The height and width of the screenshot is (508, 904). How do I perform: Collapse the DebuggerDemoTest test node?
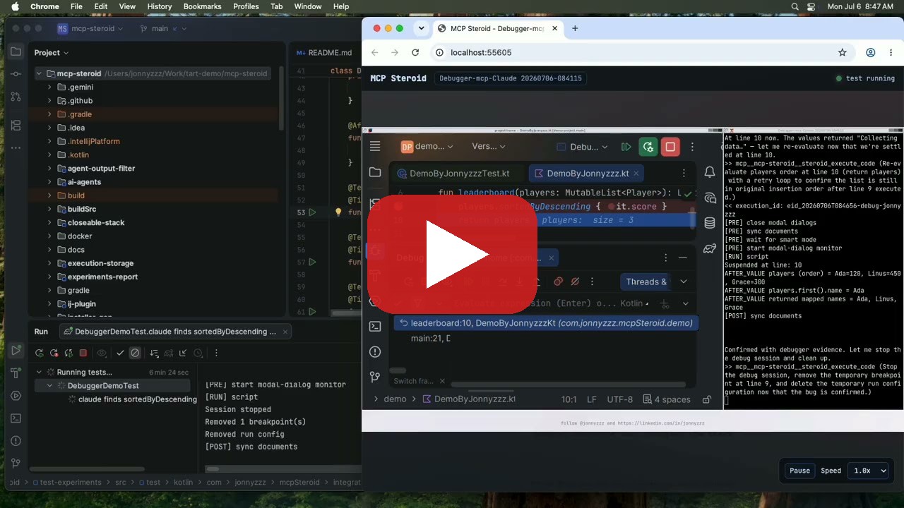(49, 386)
